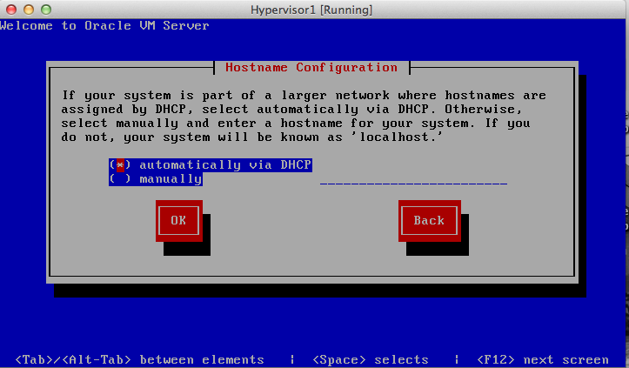Click the background window at right edge
629x368 pixels.
tap(622, 174)
